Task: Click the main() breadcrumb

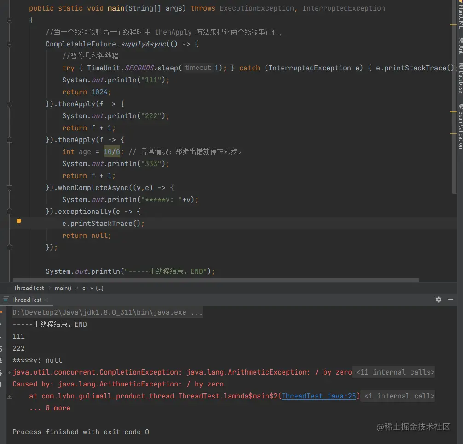Action: pyautogui.click(x=63, y=288)
